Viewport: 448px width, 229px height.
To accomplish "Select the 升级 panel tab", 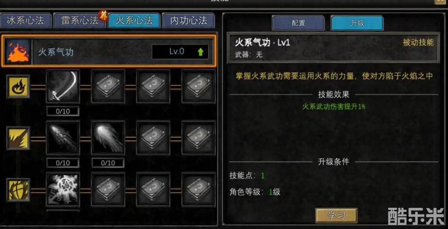I will 357,23.
